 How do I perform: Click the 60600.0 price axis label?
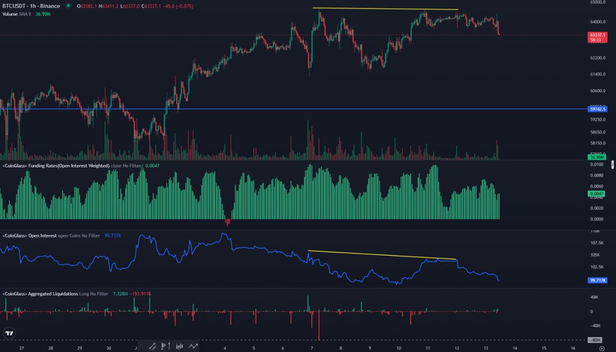(597, 91)
